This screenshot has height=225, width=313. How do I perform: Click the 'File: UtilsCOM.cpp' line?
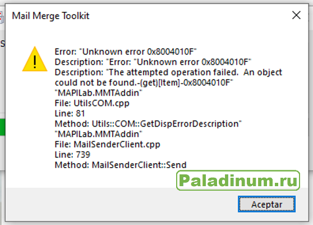point(92,103)
